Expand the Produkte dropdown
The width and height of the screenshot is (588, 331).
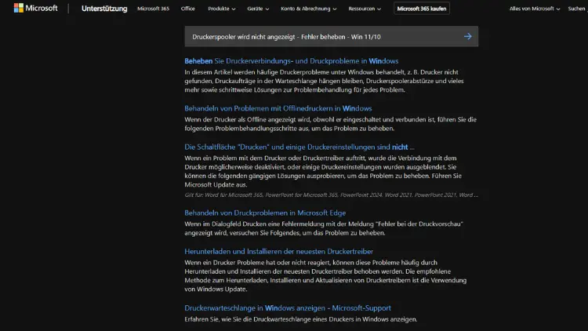tap(222, 9)
